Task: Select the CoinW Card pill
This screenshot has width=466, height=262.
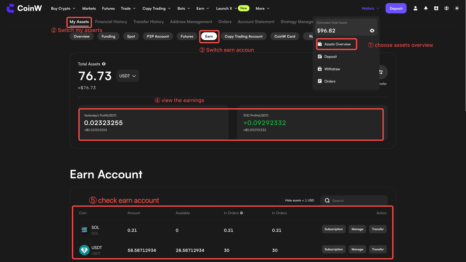Action: [285, 36]
